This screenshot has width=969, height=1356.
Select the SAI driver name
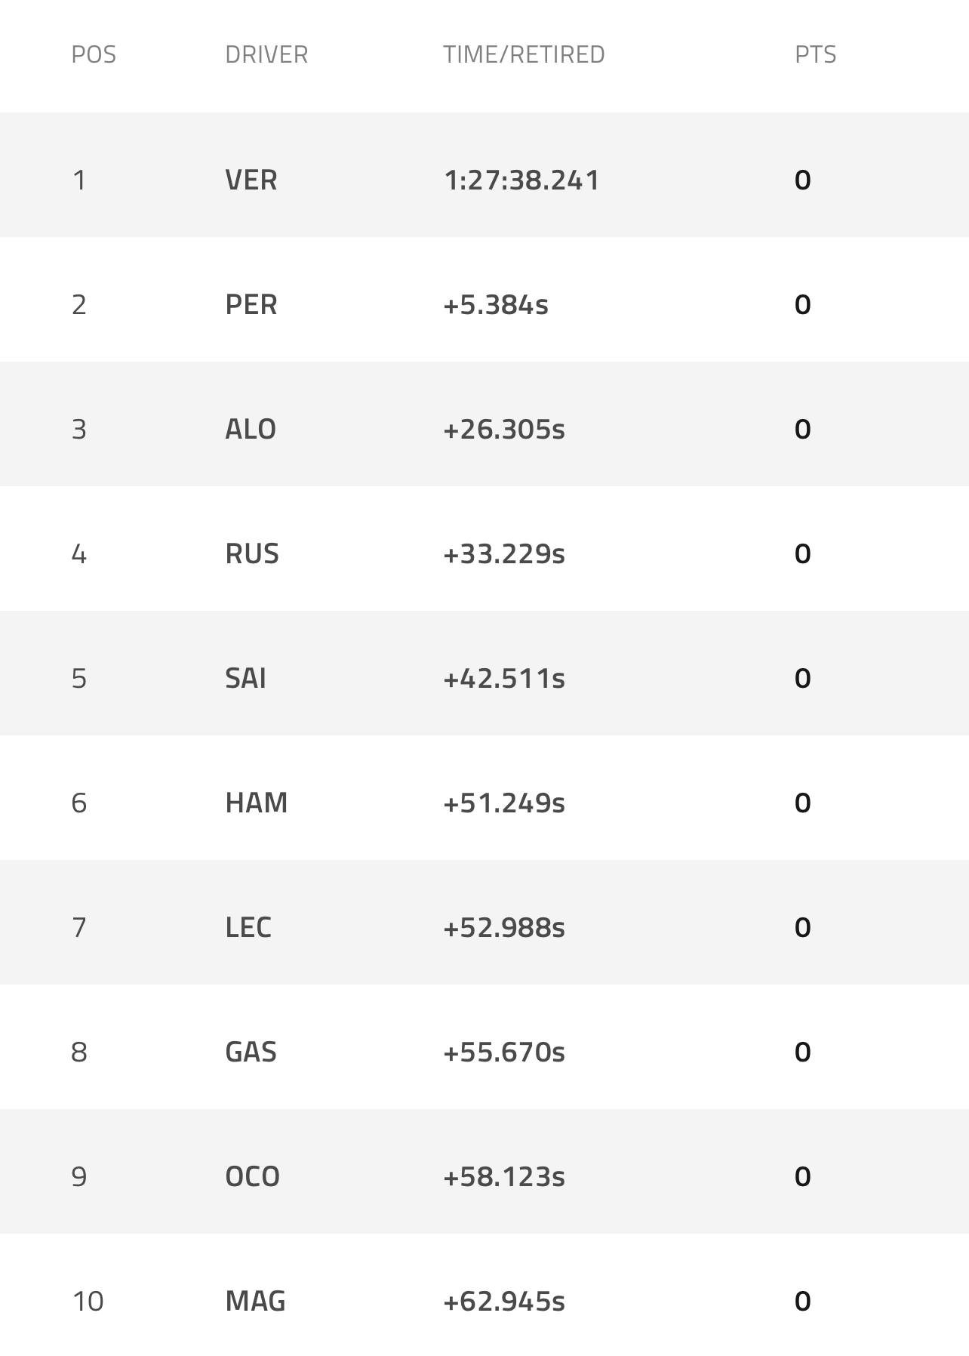(245, 679)
